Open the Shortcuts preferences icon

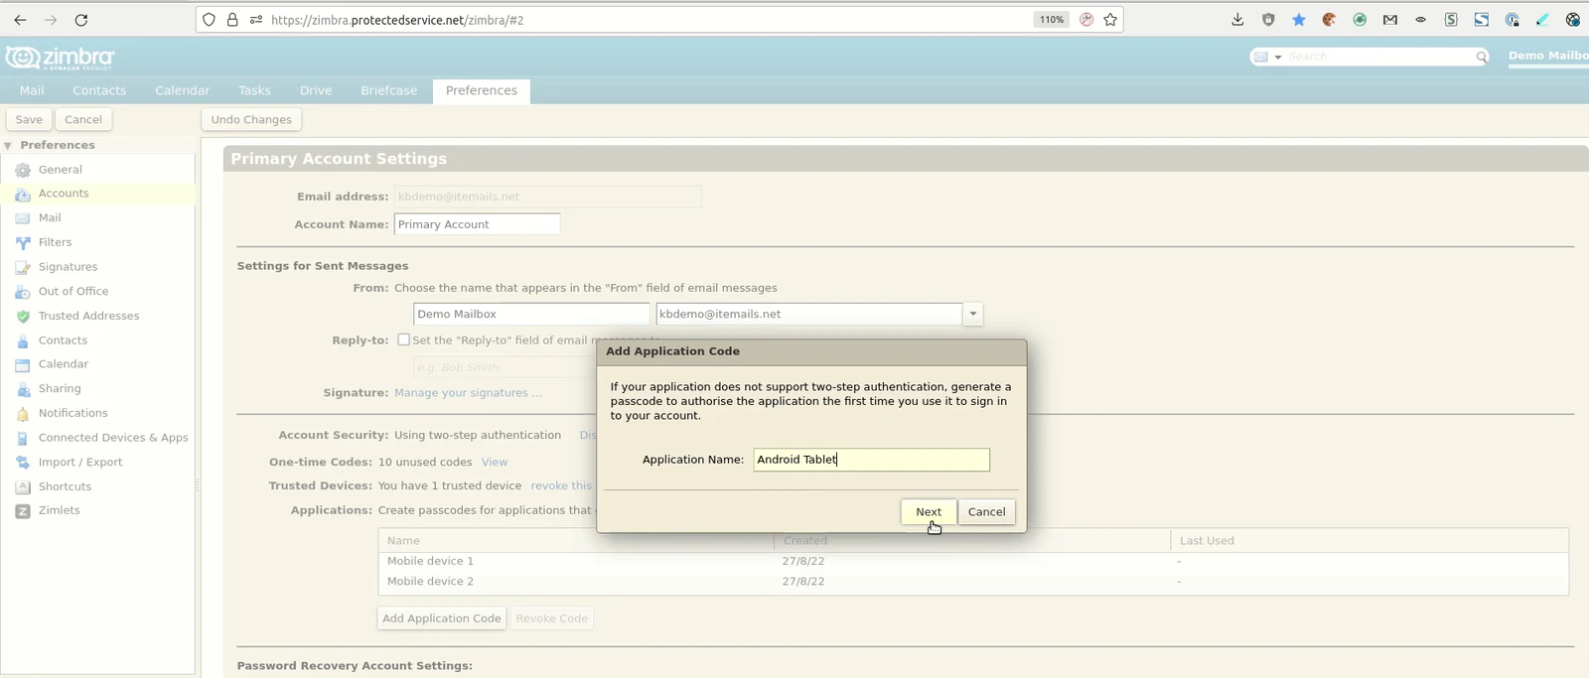23,486
